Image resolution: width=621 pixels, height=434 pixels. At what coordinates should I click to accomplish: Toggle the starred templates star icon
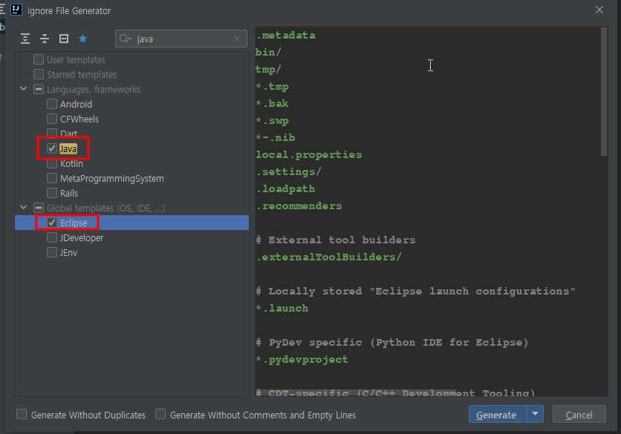point(82,39)
